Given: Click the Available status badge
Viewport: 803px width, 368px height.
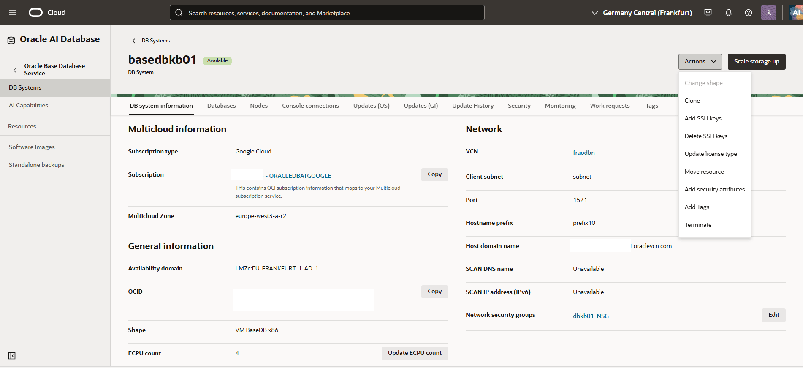Looking at the screenshot, I should click(217, 60).
